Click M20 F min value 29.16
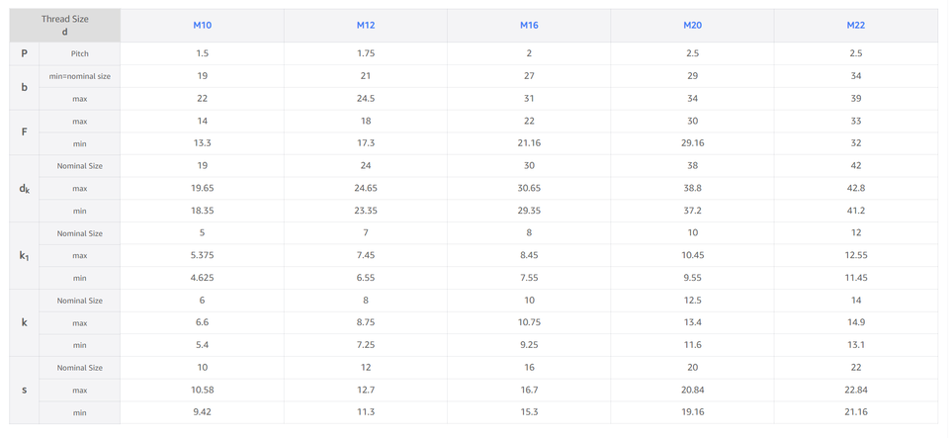This screenshot has width=949, height=438. pos(692,143)
